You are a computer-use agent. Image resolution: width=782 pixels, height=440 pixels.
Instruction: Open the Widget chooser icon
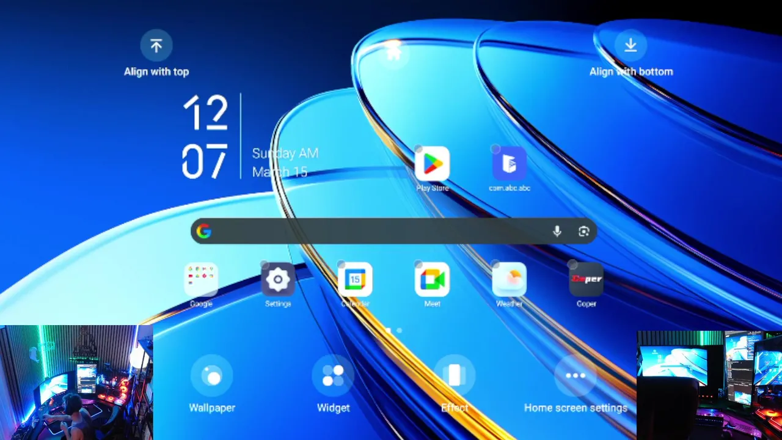[x=333, y=376]
